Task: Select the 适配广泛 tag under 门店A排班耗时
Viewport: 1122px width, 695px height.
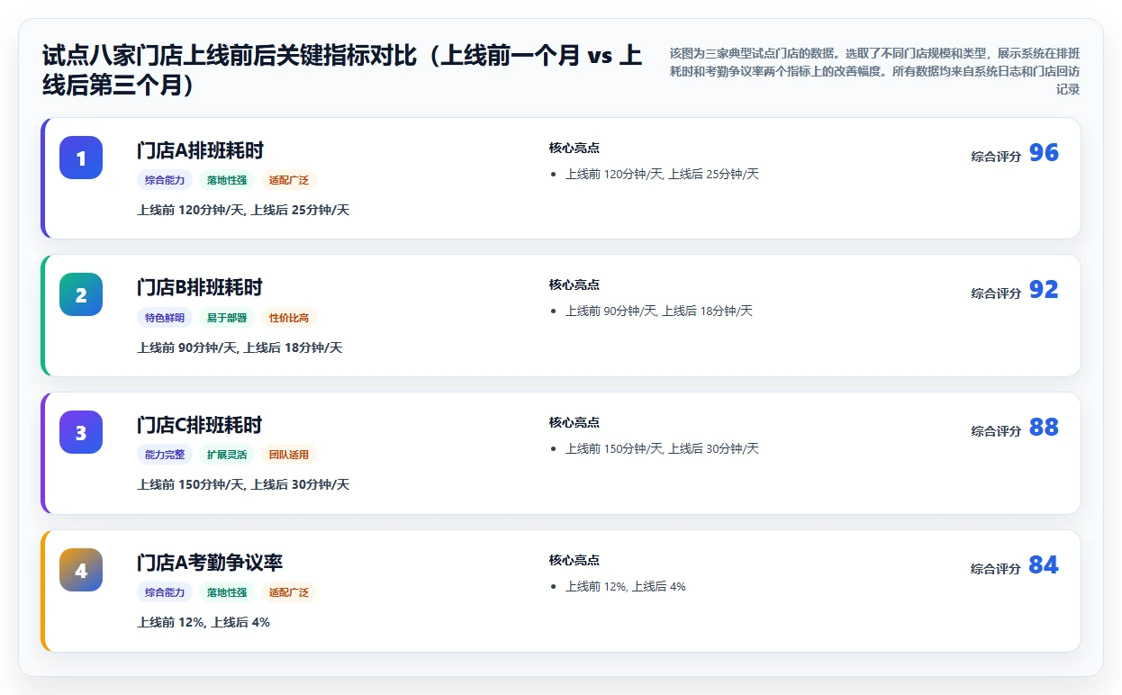Action: tap(289, 180)
